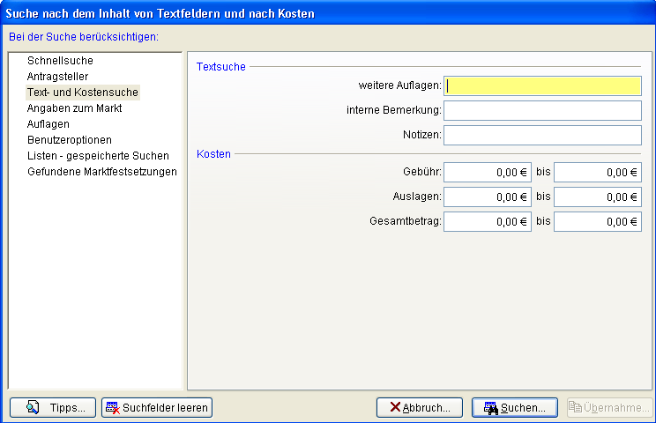Viewport: 656px width, 423px height.
Task: Select Gefundene Marktfestsetzungen entry
Action: coord(102,172)
